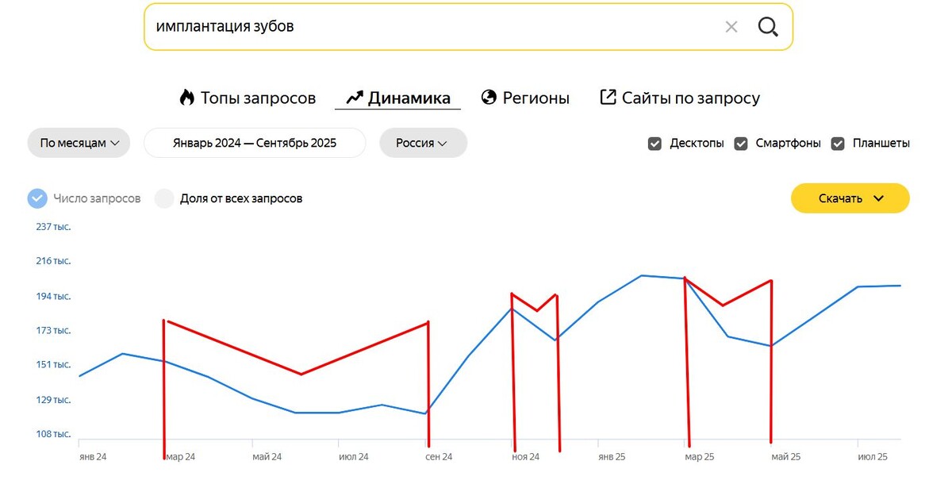This screenshot has width=952, height=484.
Task: Open the Январь 2024 — Сентябрь 2025 date selector
Action: click(254, 143)
